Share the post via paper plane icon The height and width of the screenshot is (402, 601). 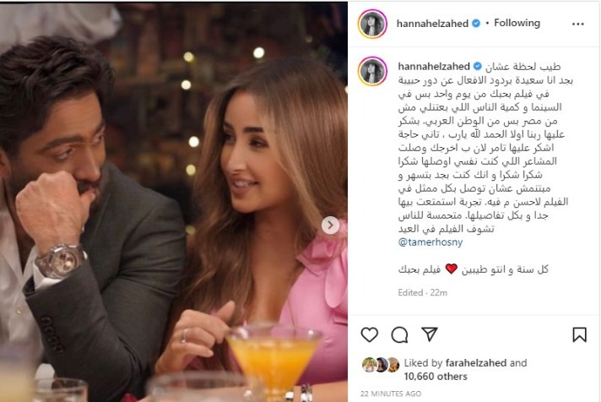pyautogui.click(x=430, y=334)
